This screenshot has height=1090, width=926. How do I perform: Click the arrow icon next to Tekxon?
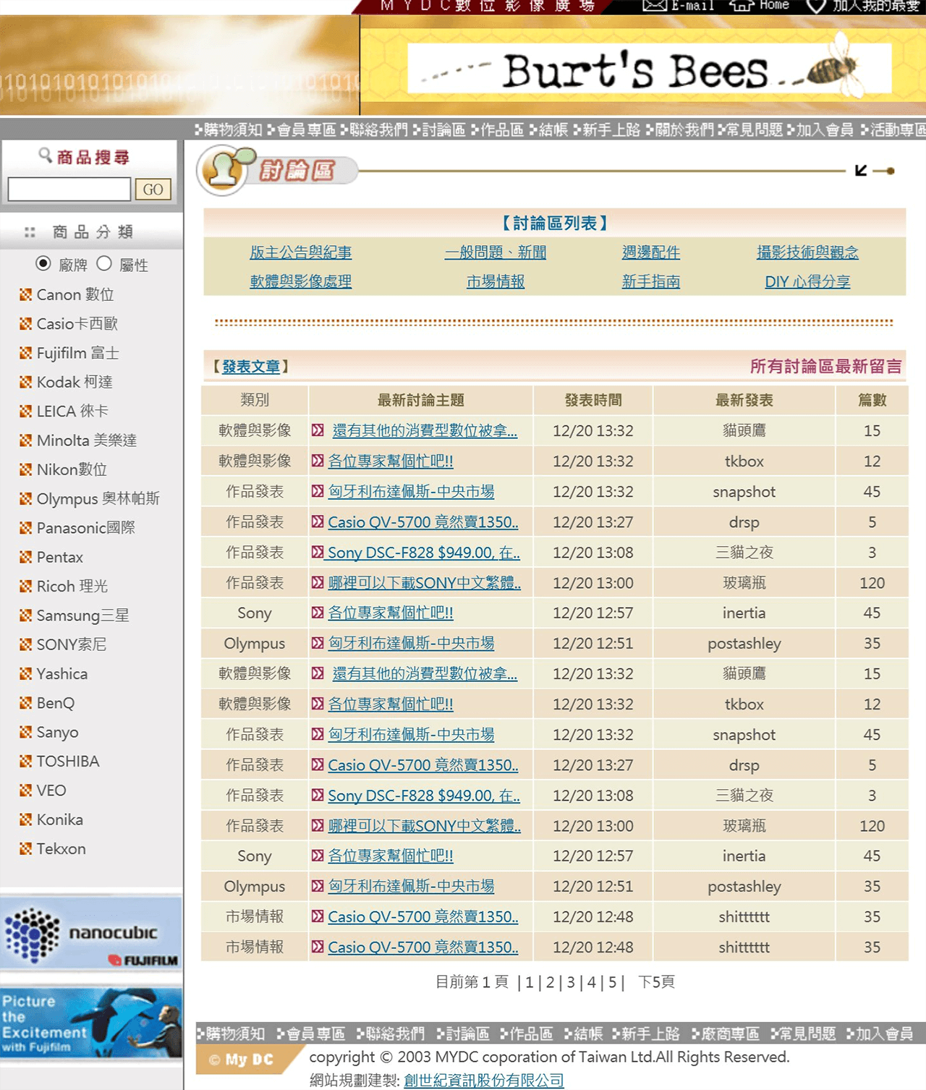[25, 848]
